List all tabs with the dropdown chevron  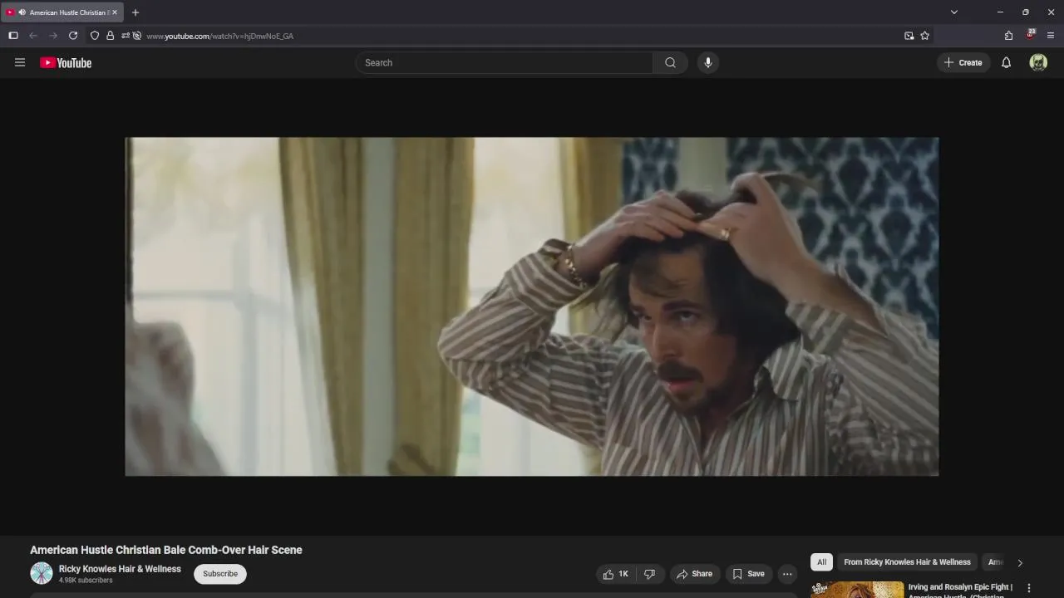954,12
